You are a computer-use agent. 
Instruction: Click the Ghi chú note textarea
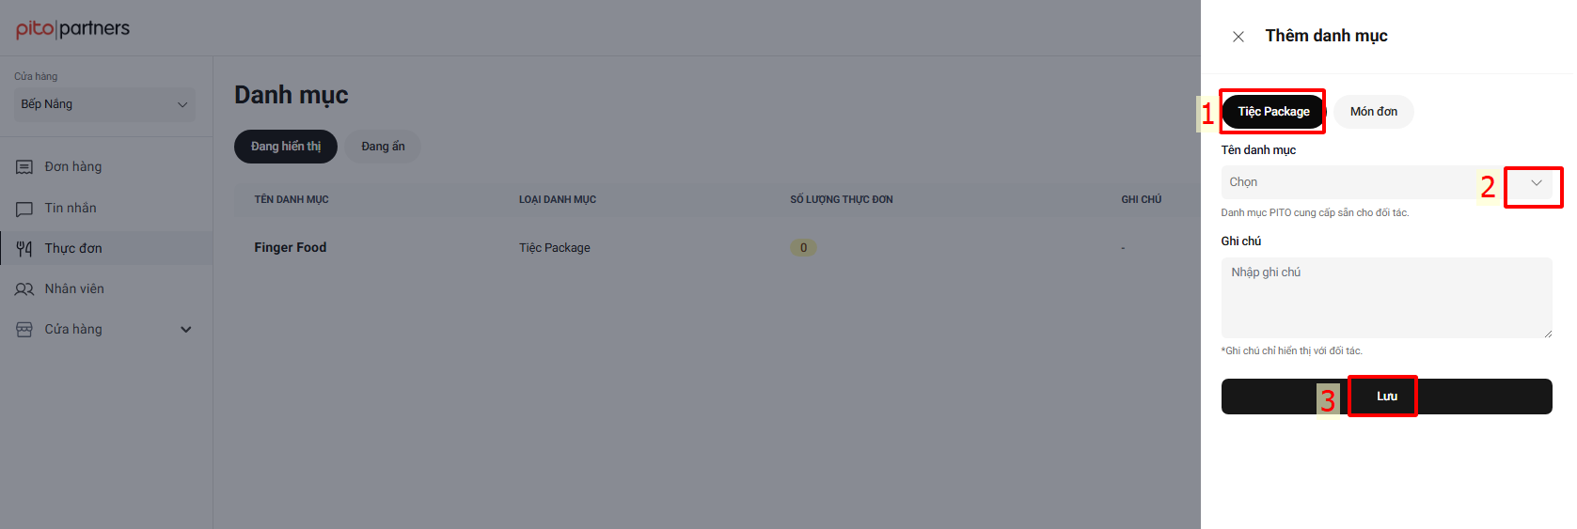(1387, 298)
